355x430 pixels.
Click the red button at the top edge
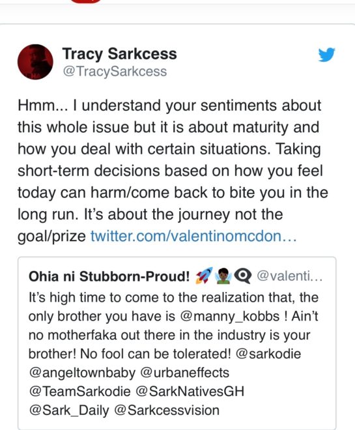(86, 1)
